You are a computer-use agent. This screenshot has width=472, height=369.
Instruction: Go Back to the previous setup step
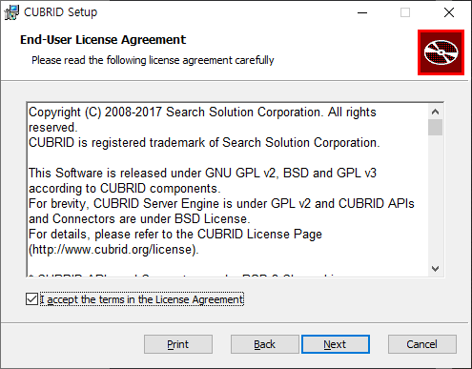pos(264,344)
